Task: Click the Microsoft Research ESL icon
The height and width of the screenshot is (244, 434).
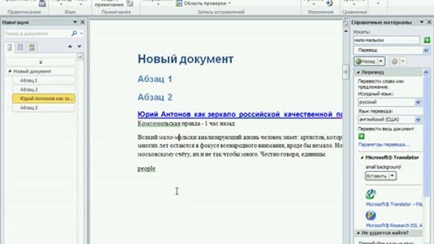Action: click(x=370, y=216)
